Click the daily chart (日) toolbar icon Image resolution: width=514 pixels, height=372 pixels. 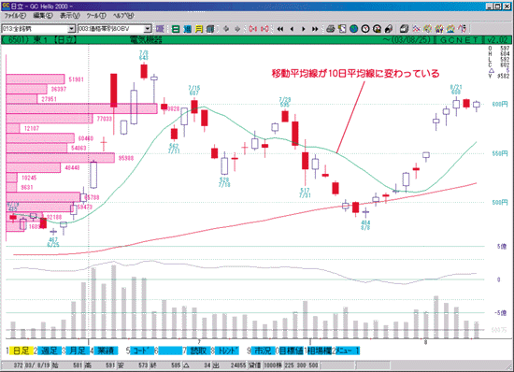pyautogui.click(x=176, y=29)
